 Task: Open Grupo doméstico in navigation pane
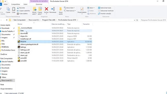6,89
